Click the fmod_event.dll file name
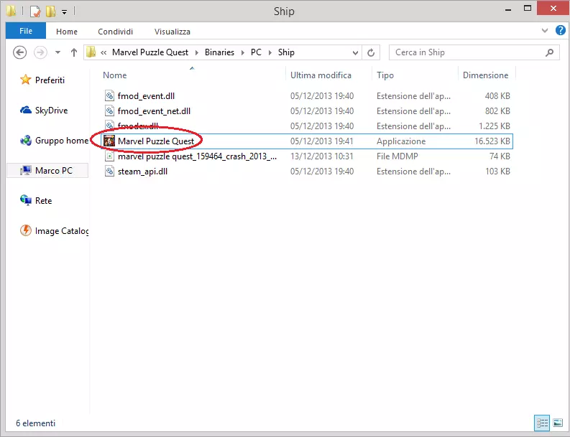This screenshot has height=437, width=570. point(146,96)
